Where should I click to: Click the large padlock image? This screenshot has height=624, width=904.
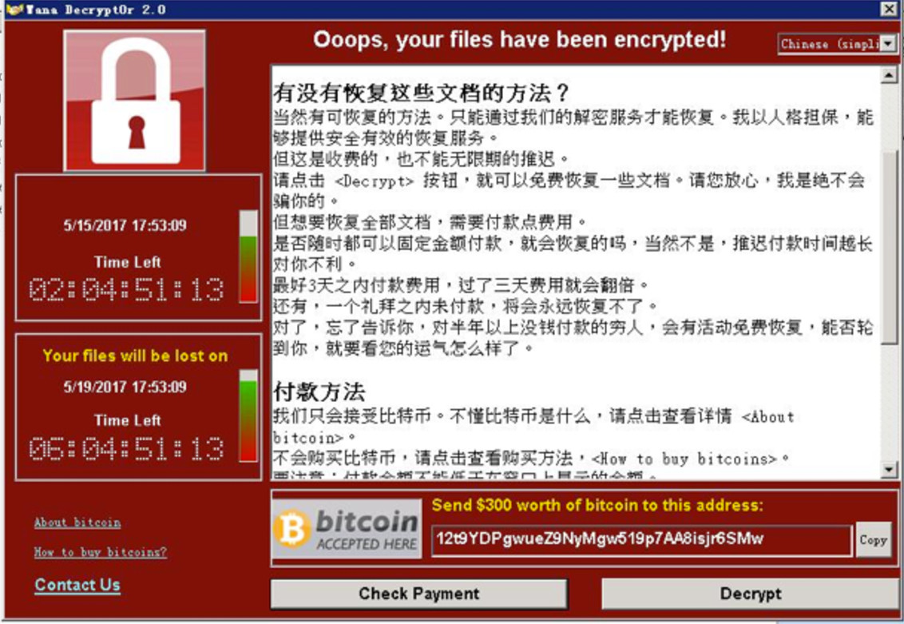tap(134, 101)
